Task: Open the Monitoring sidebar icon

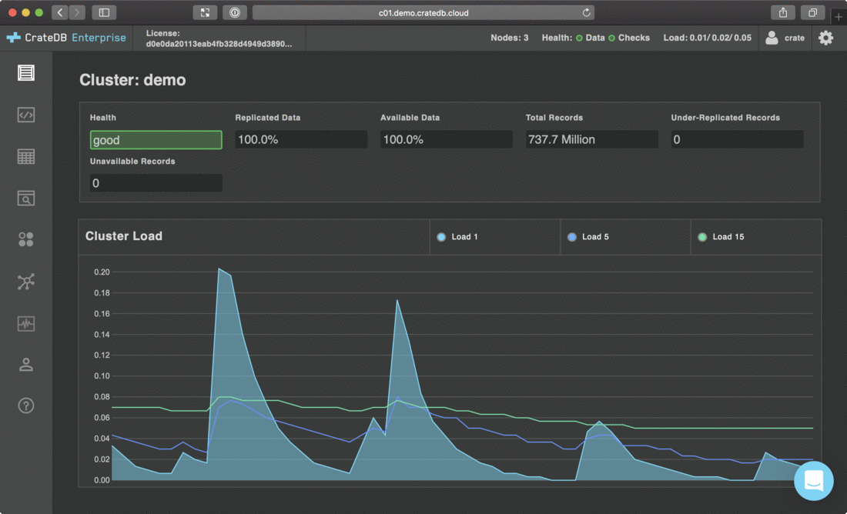Action: tap(26, 323)
